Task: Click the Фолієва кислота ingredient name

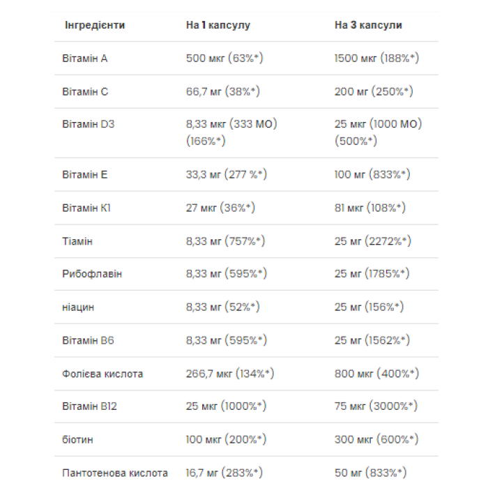Action: (x=102, y=374)
